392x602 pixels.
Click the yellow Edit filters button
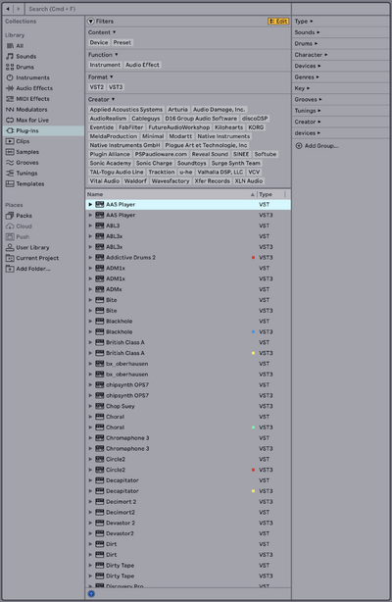(278, 22)
